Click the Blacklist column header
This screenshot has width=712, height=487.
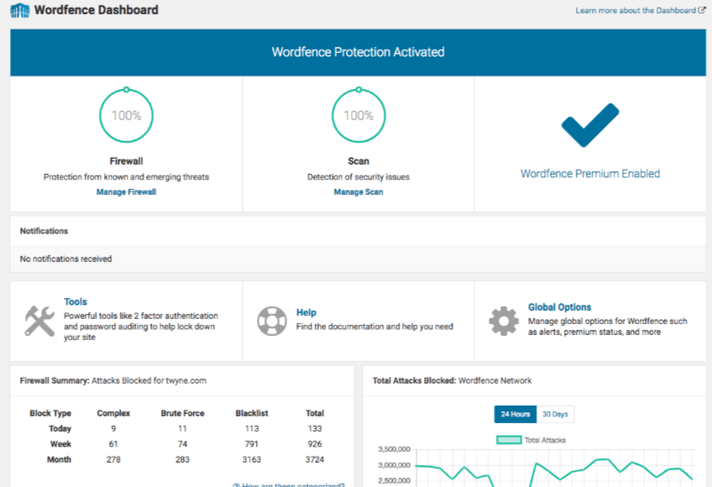[252, 413]
